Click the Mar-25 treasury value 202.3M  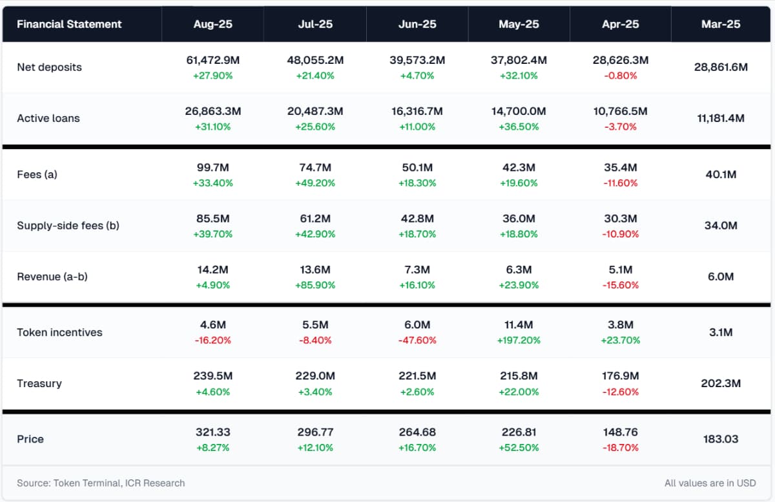(721, 383)
